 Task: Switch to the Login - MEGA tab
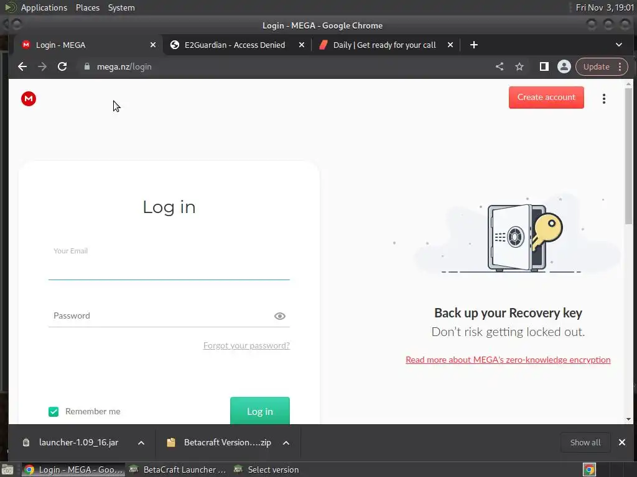[x=88, y=45]
